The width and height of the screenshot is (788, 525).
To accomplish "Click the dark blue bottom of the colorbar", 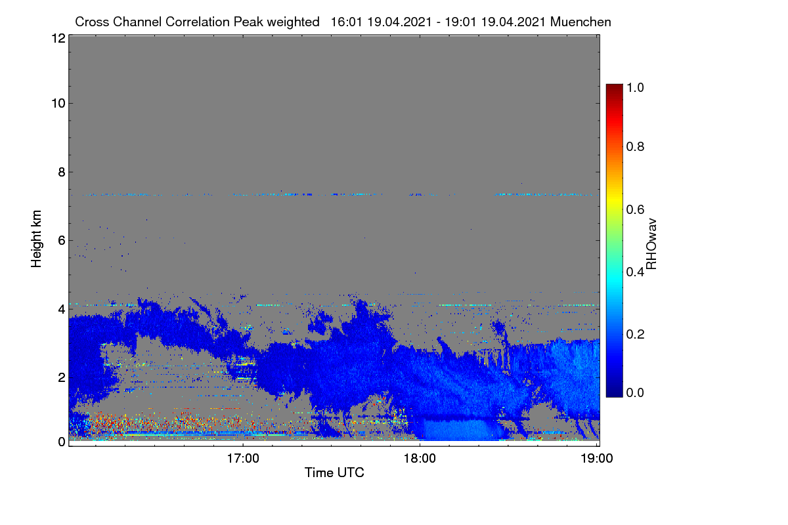I will tap(614, 391).
